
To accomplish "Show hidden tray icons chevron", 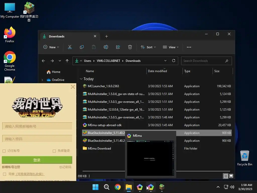I will pos(218,187).
